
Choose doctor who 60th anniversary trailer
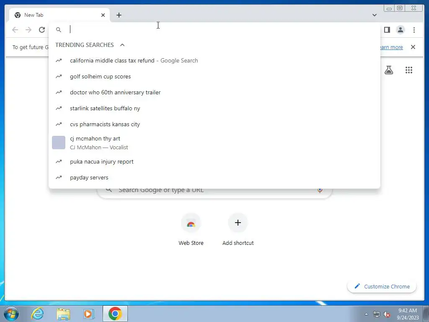[214, 92]
